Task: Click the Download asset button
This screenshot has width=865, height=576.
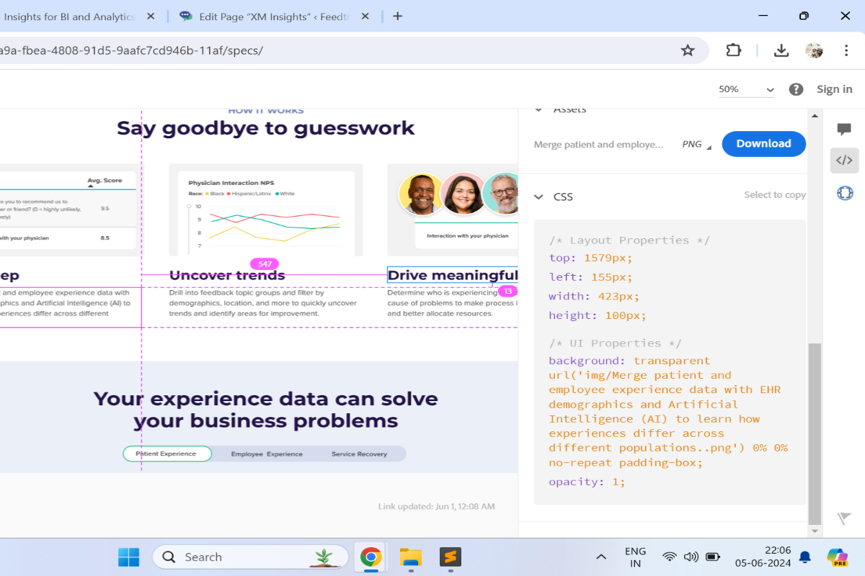Action: (x=764, y=144)
